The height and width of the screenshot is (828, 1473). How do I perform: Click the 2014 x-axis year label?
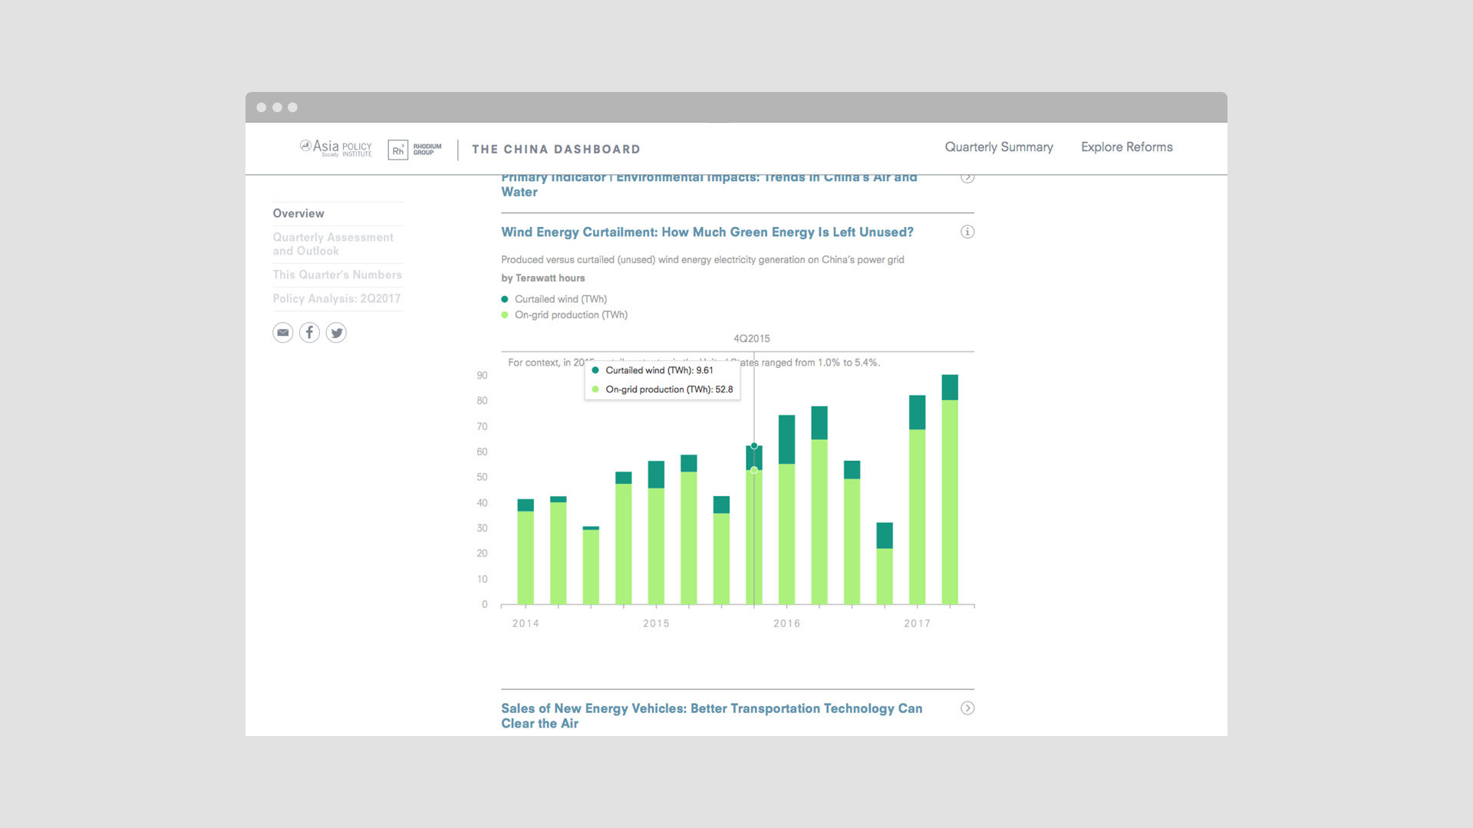[526, 623]
